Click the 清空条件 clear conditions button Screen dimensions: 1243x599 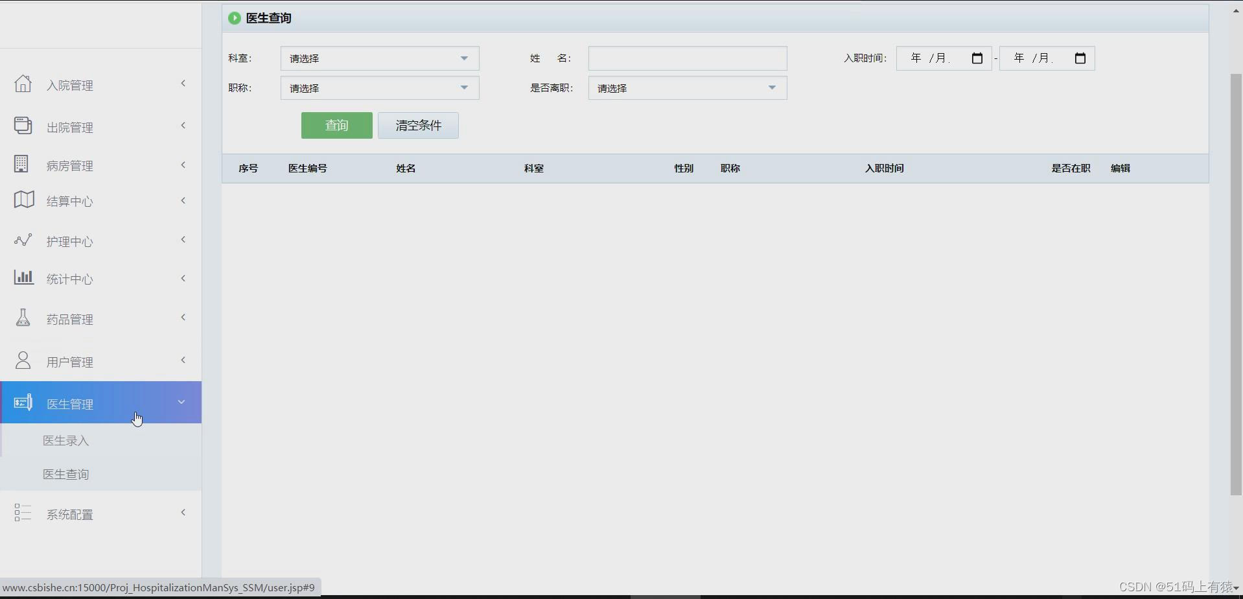click(x=417, y=125)
